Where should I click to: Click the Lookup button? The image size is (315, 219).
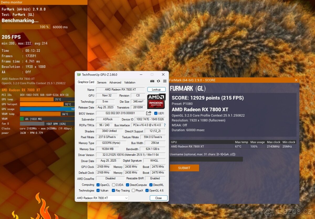tap(156, 89)
